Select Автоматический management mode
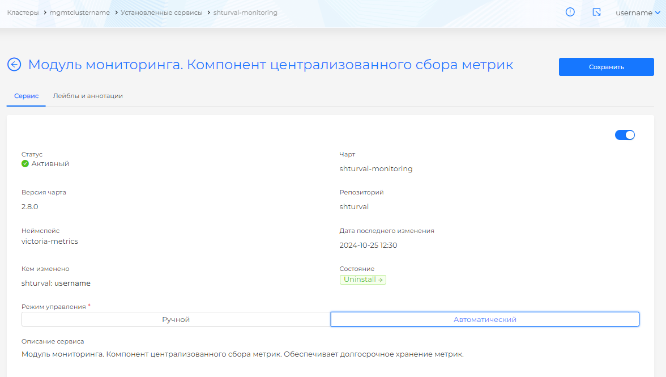 tap(485, 319)
